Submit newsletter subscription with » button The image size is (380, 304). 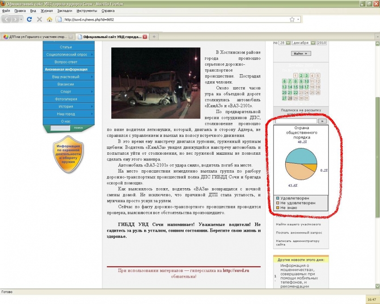322,121
